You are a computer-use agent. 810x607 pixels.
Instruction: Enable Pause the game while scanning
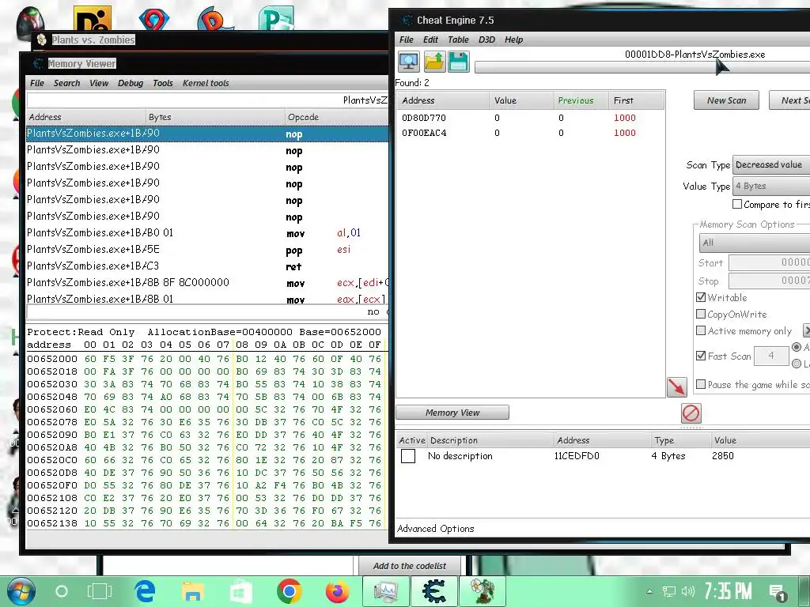click(x=701, y=385)
